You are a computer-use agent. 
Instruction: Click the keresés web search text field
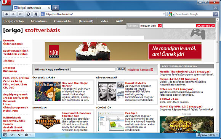tap(179, 26)
